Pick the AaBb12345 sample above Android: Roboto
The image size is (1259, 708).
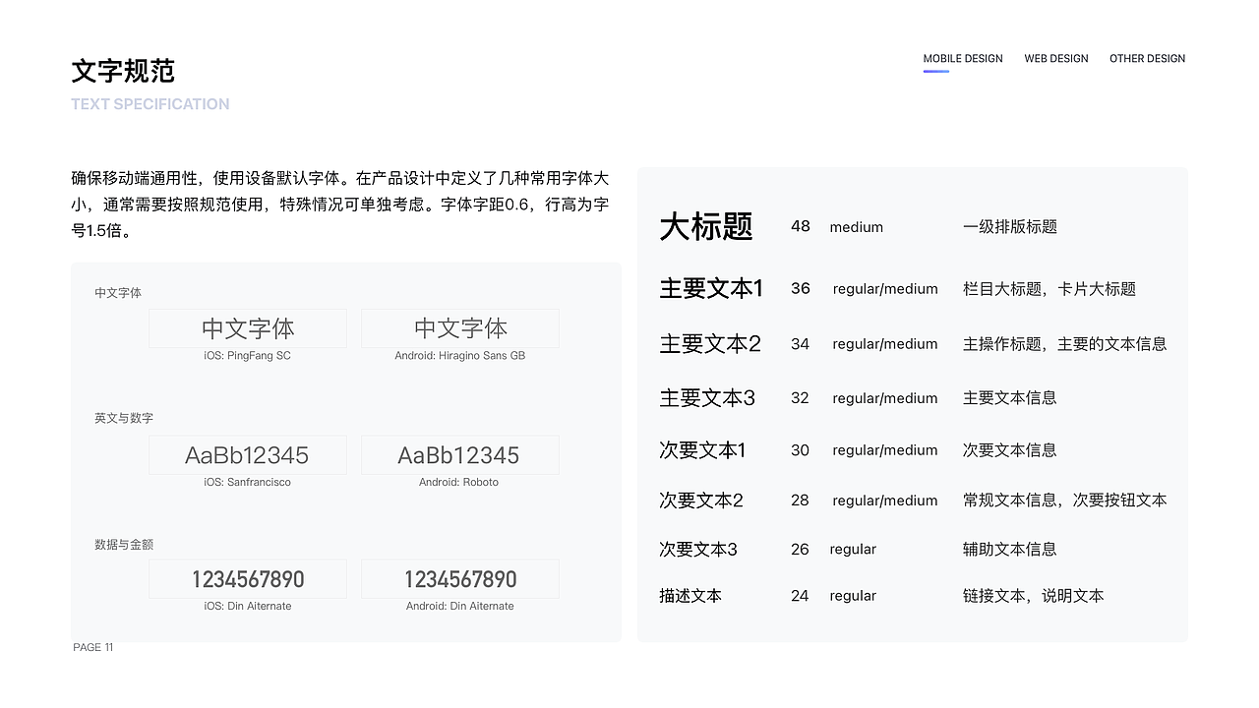point(460,455)
